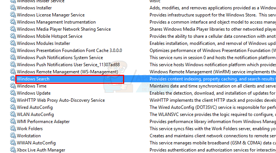Select Windows Presentation Foundation Font Cache 3.0.0.0
Viewport: 276px width, 153px height.
[70, 51]
